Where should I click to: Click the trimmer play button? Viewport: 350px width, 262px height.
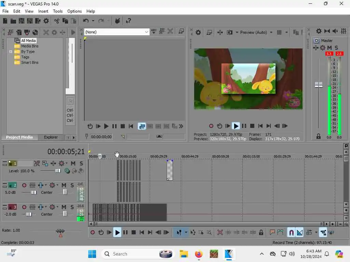tap(106, 126)
